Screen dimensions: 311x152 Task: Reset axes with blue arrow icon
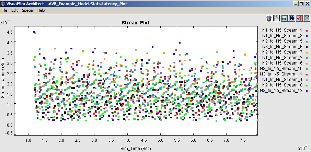coord(292,18)
